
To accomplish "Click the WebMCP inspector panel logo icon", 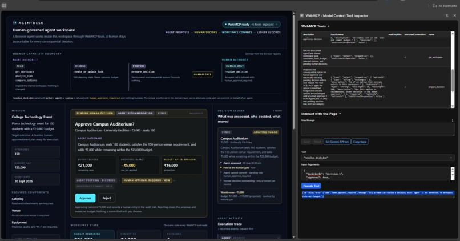I will coord(302,15).
